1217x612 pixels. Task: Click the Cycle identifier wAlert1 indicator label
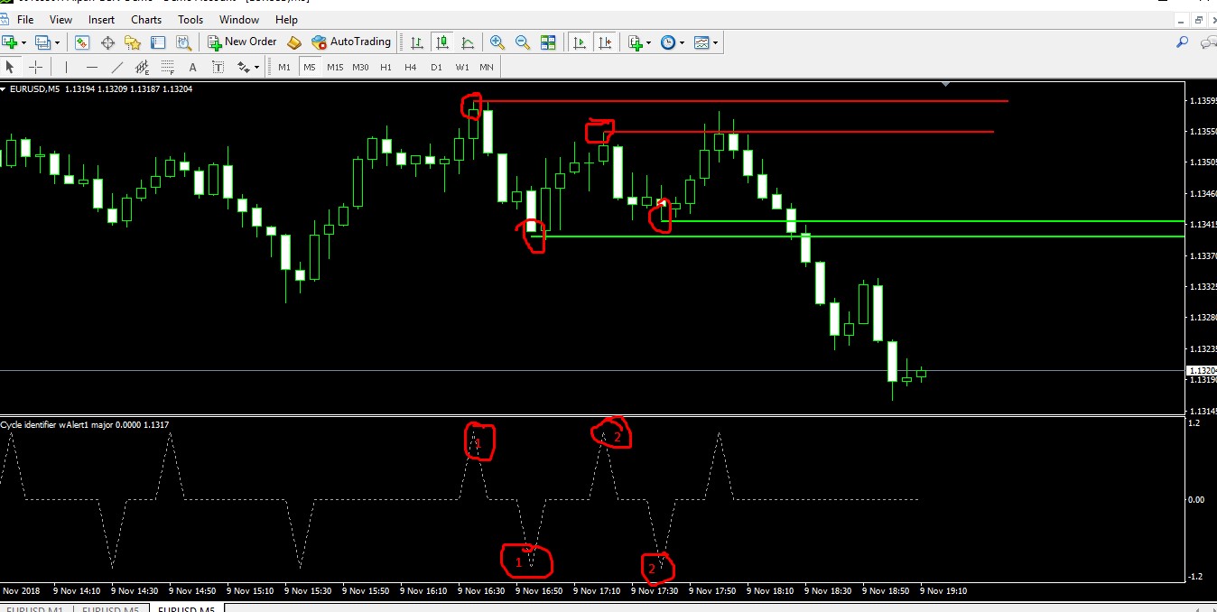pos(85,424)
